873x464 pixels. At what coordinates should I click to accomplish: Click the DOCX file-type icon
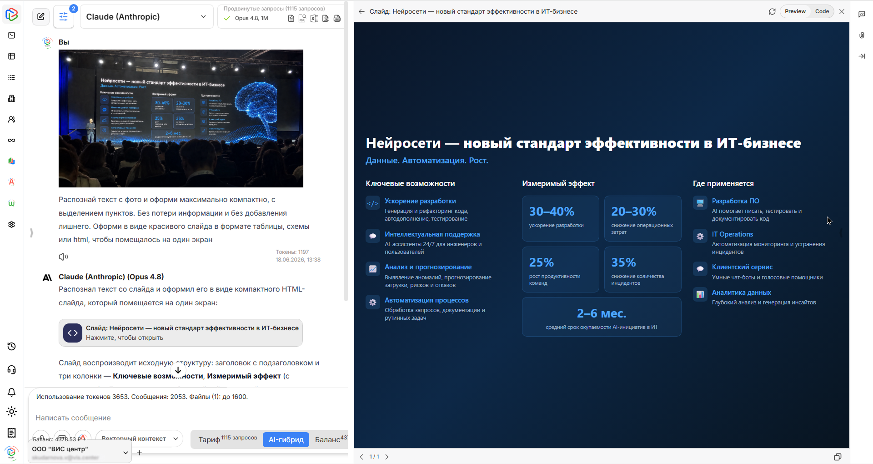click(337, 18)
